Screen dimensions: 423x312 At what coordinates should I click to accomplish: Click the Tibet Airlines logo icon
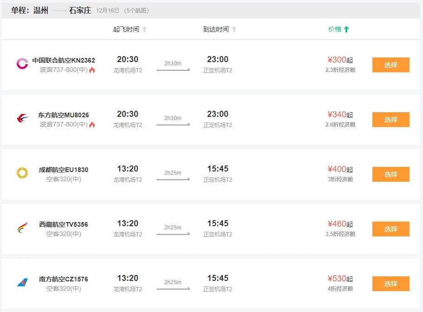coord(22,228)
